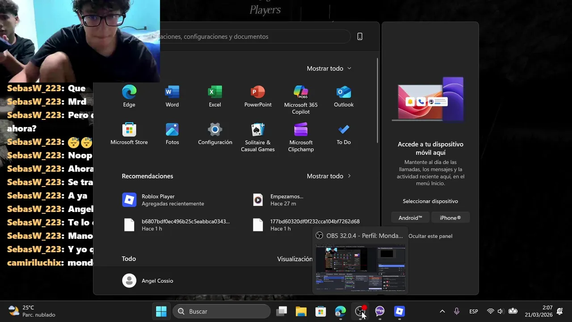Launch Word from pinned apps

[x=172, y=96]
